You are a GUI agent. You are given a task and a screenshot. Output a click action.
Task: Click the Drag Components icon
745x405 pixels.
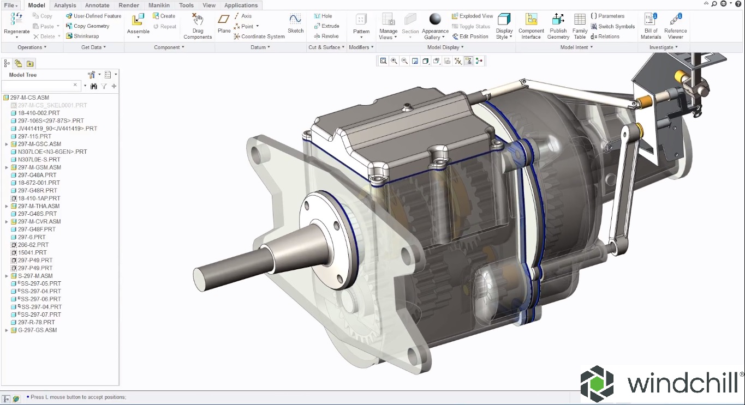tap(198, 20)
